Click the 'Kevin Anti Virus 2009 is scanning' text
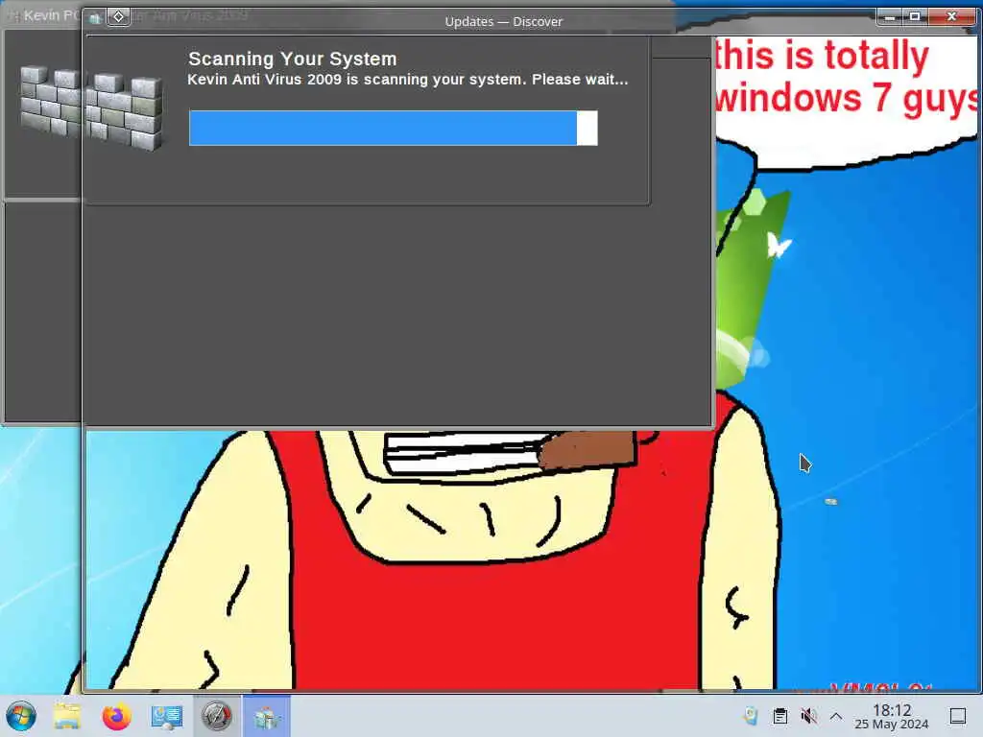Image resolution: width=983 pixels, height=737 pixels. 407,80
